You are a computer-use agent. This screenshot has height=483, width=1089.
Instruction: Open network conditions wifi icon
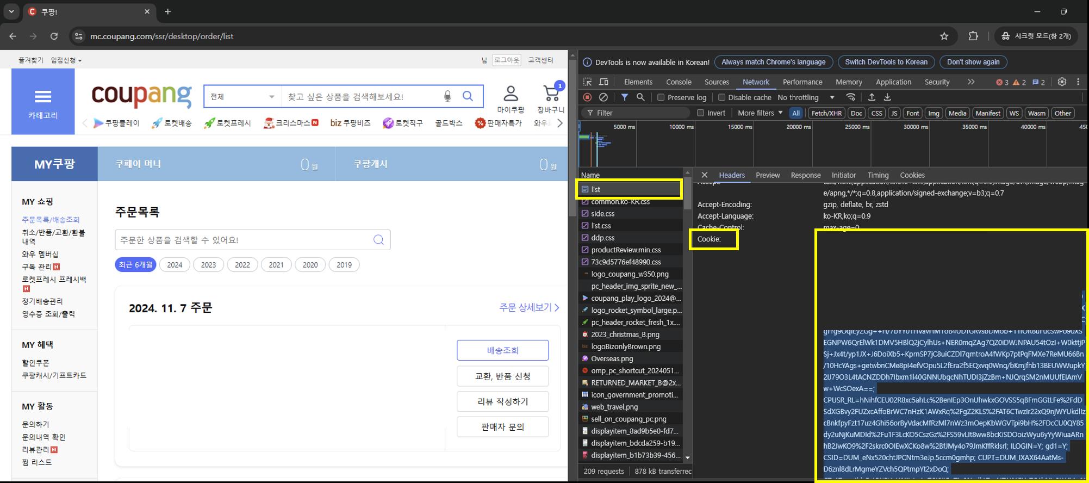(851, 97)
